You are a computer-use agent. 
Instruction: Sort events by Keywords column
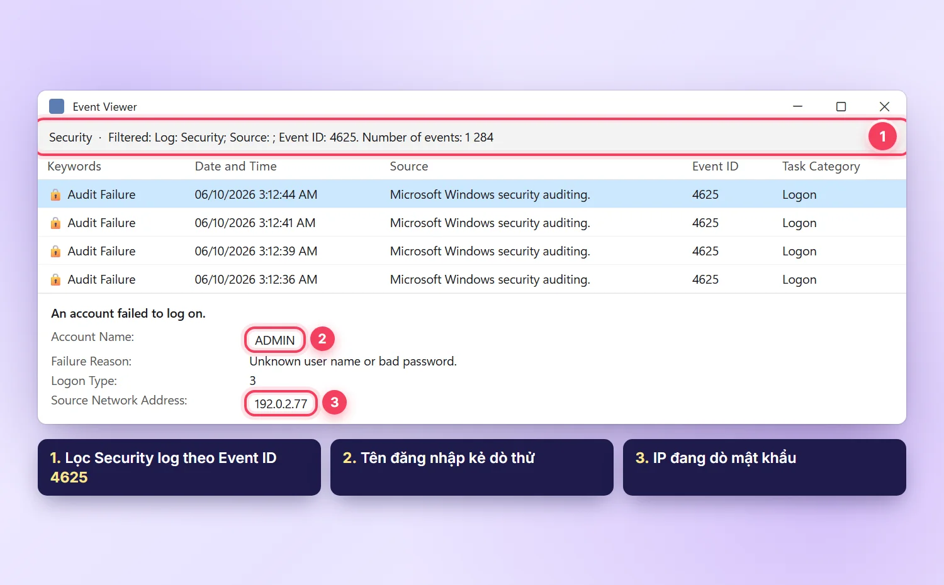(x=74, y=166)
